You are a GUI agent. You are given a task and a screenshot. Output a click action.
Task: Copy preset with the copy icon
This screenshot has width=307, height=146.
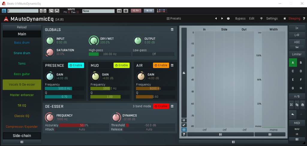[297, 105]
